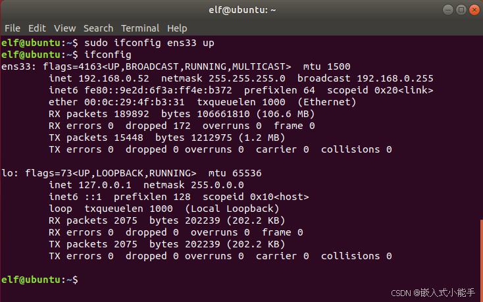The image size is (483, 302).
Task: Click the 'mtu 1500' value
Action: point(327,66)
